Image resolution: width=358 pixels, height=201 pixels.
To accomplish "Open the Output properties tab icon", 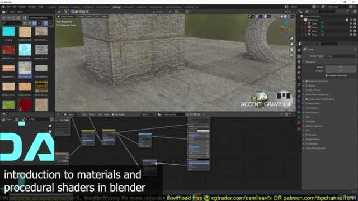I will [299, 62].
